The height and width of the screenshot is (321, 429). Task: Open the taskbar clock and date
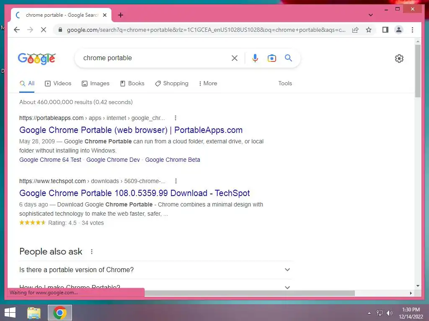pyautogui.click(x=411, y=313)
